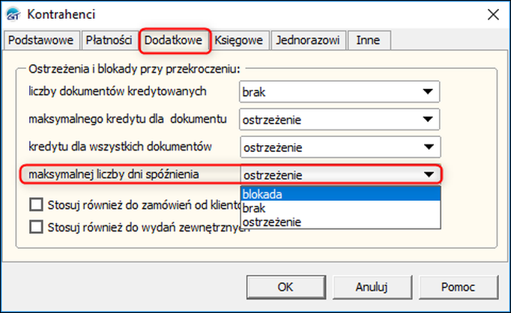Pick ostrzeżenie option in the open list

pos(341,222)
